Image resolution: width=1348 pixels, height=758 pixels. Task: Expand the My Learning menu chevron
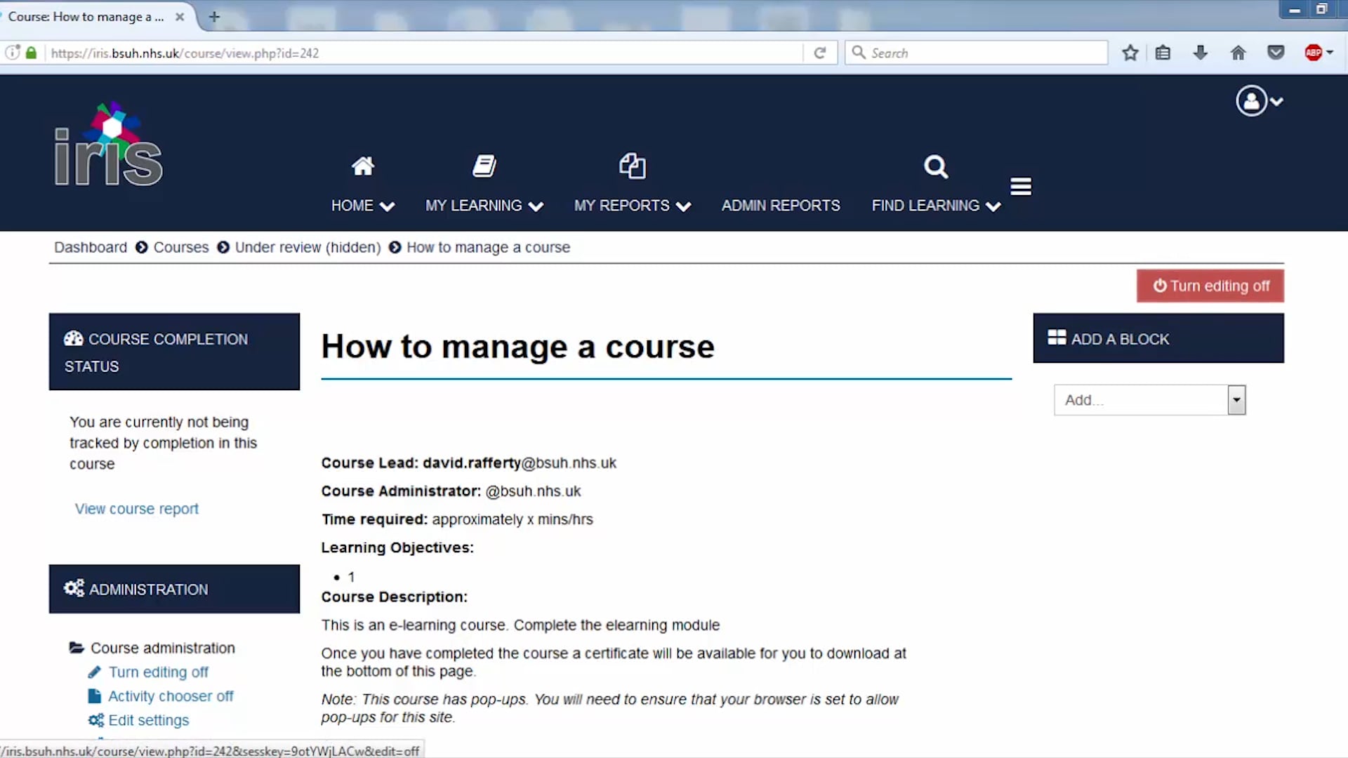coord(536,206)
